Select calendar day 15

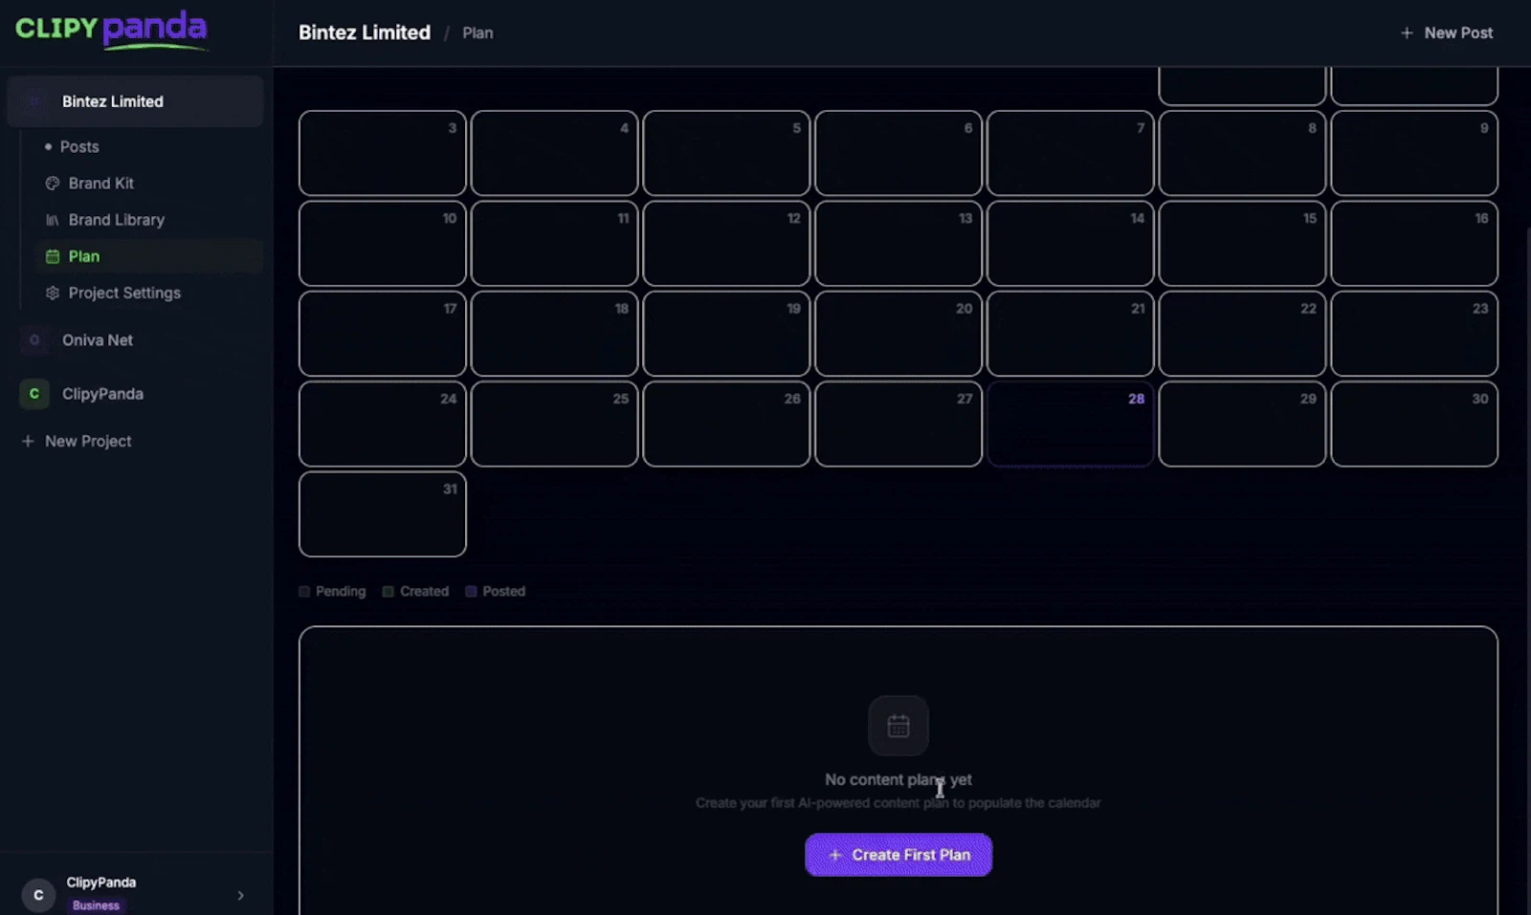point(1242,243)
